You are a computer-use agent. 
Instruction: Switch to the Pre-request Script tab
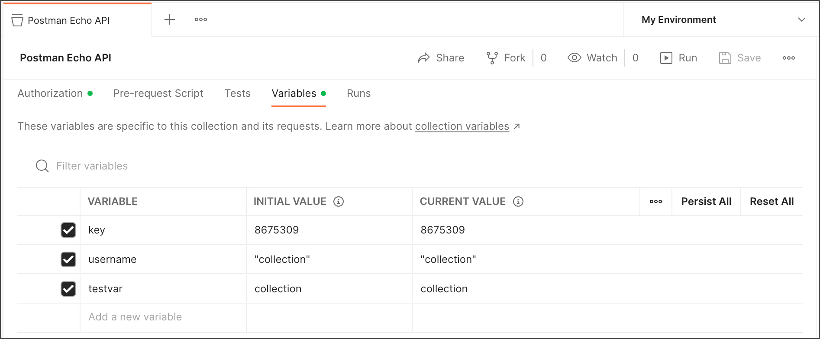tap(158, 93)
